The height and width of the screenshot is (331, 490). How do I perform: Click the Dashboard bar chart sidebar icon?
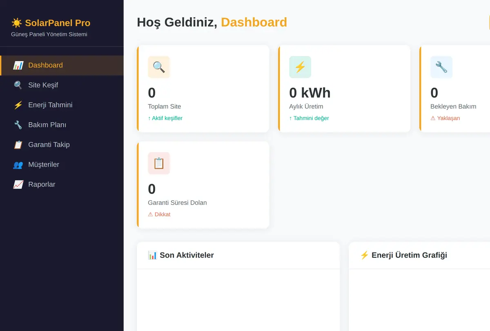point(18,65)
